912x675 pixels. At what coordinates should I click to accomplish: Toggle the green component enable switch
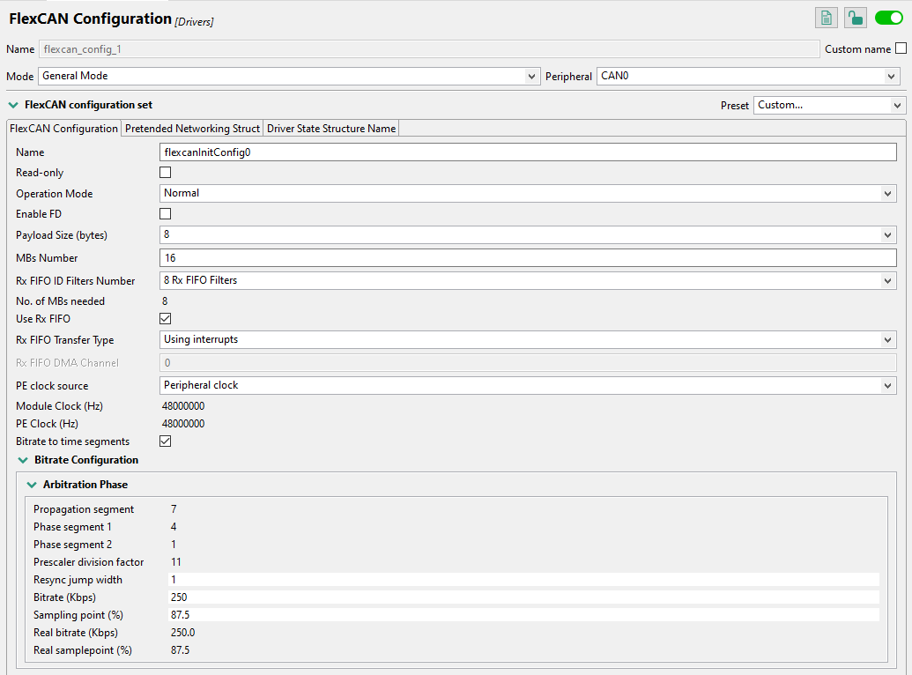coord(889,18)
